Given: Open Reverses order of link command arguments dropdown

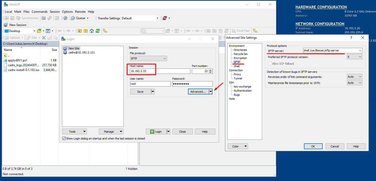Looking at the screenshot, I should tap(355, 77).
